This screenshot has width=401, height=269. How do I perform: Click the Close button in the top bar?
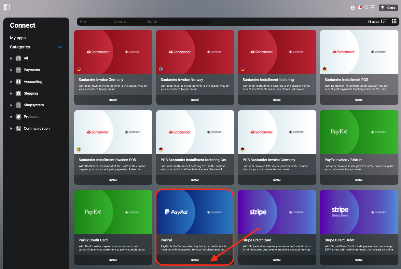pos(388,7)
